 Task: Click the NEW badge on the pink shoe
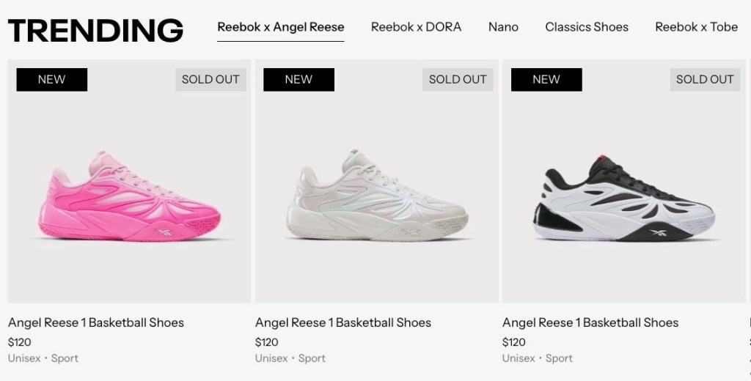coord(51,79)
